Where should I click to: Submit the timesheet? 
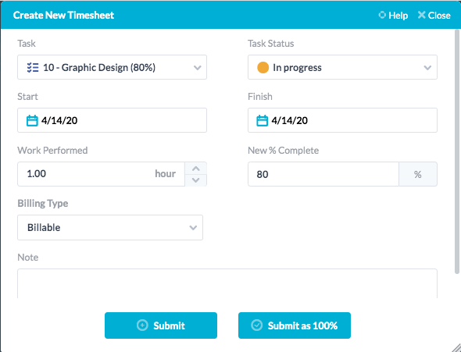point(161,325)
